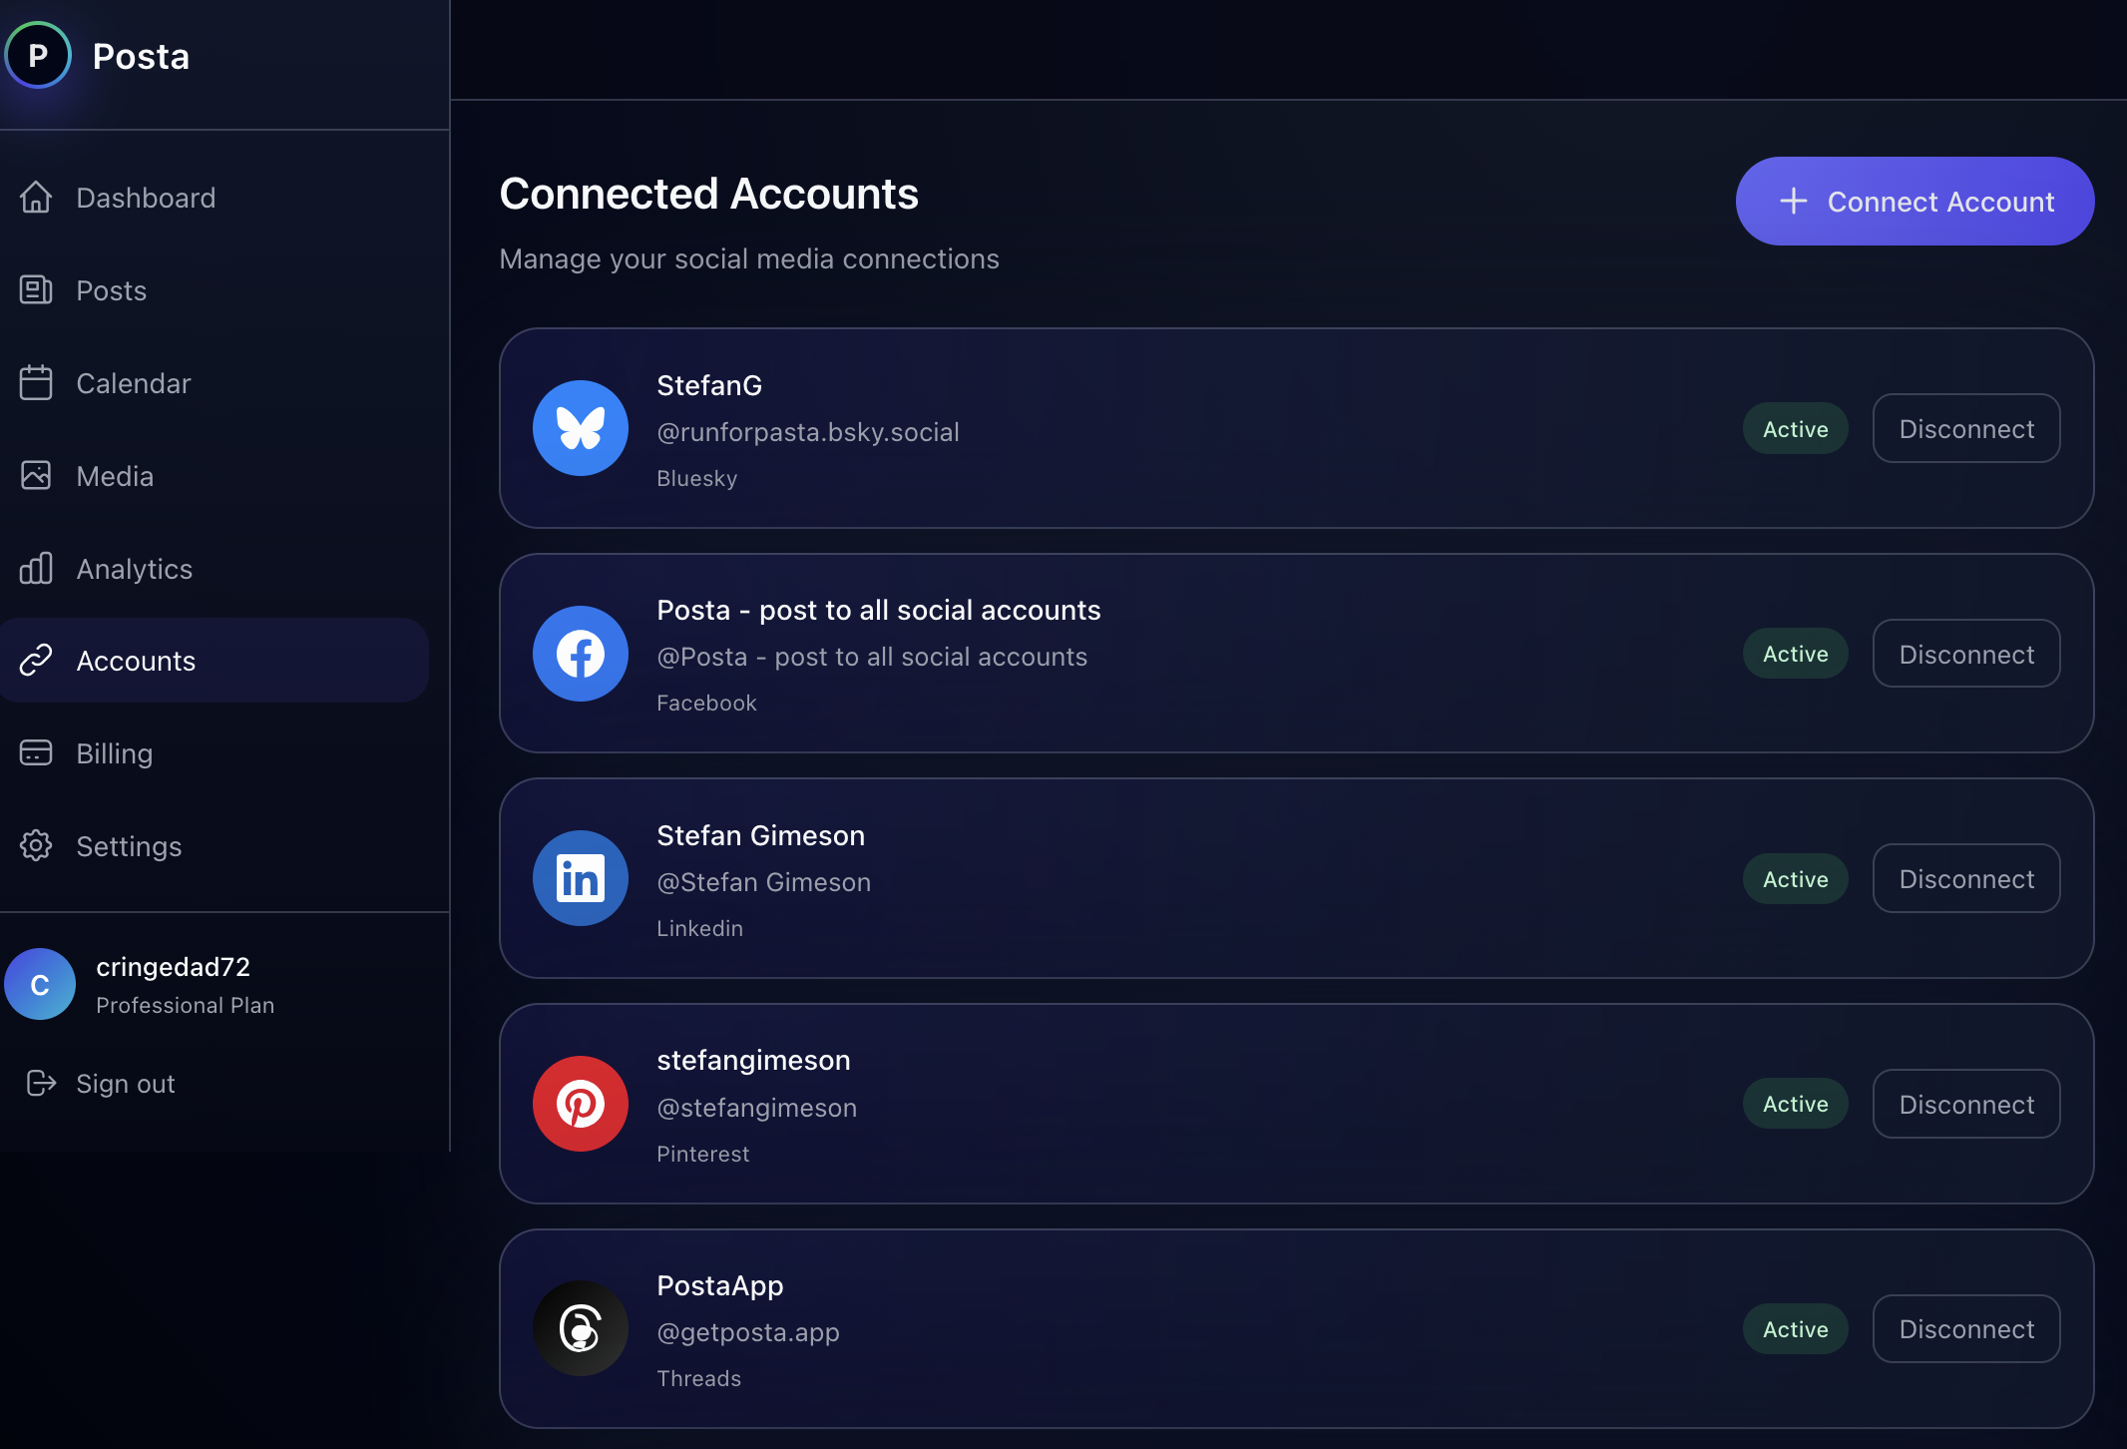Screen dimensions: 2127x1449
Task: Click the cringedad72 avatar circle
Action: pyautogui.click(x=40, y=985)
